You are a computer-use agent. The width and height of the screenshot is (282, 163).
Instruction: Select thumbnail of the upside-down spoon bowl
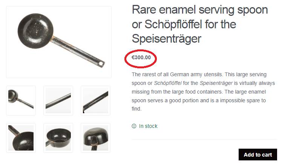(x=95, y=138)
